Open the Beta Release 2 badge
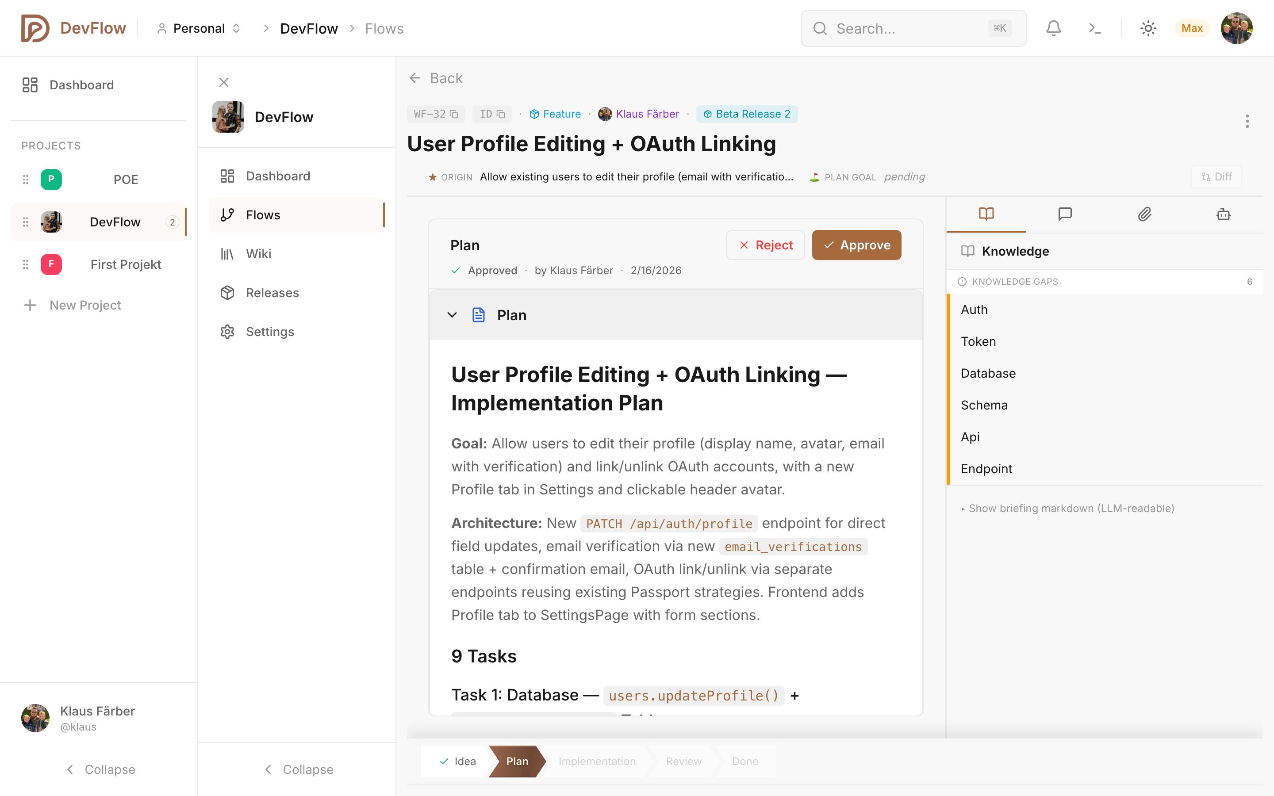 click(747, 114)
